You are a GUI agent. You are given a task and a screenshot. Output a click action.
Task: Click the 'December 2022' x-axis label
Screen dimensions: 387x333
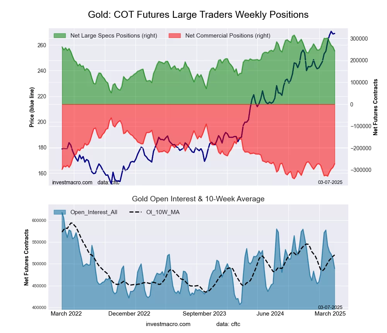(x=129, y=314)
